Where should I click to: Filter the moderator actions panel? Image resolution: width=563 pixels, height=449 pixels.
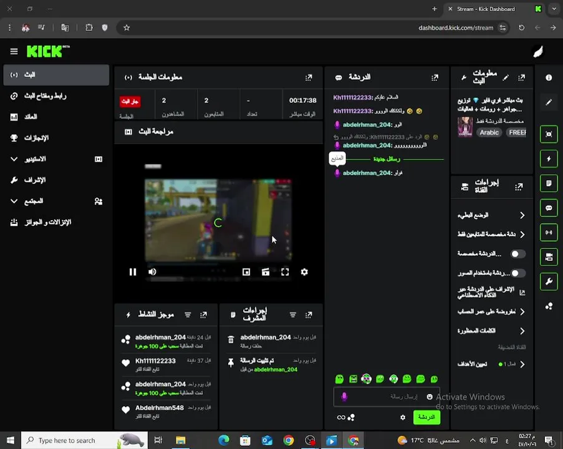(293, 315)
